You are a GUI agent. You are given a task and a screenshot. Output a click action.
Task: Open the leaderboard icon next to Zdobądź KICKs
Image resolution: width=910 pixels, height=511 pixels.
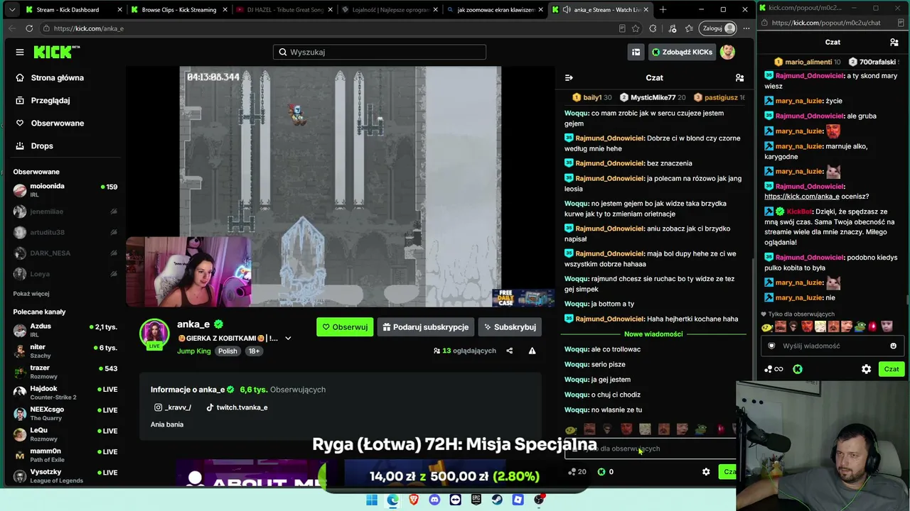point(636,52)
